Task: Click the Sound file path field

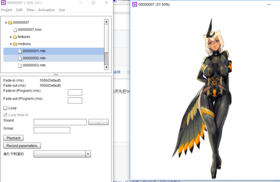Action: [60, 122]
